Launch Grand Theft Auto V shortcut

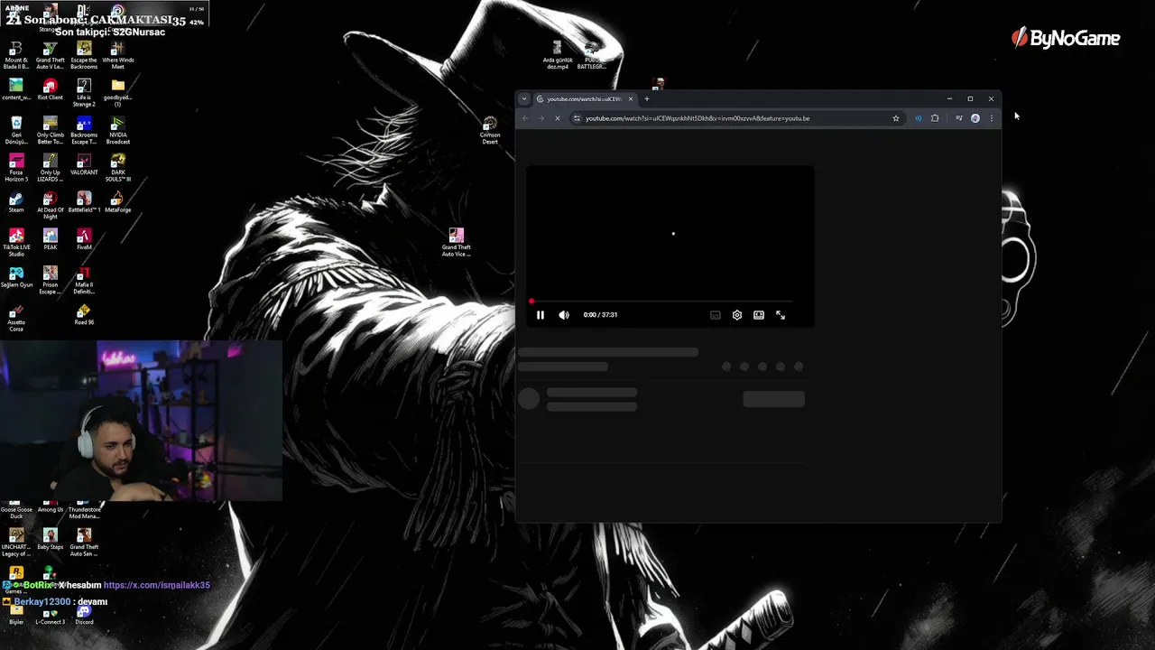[x=51, y=54]
